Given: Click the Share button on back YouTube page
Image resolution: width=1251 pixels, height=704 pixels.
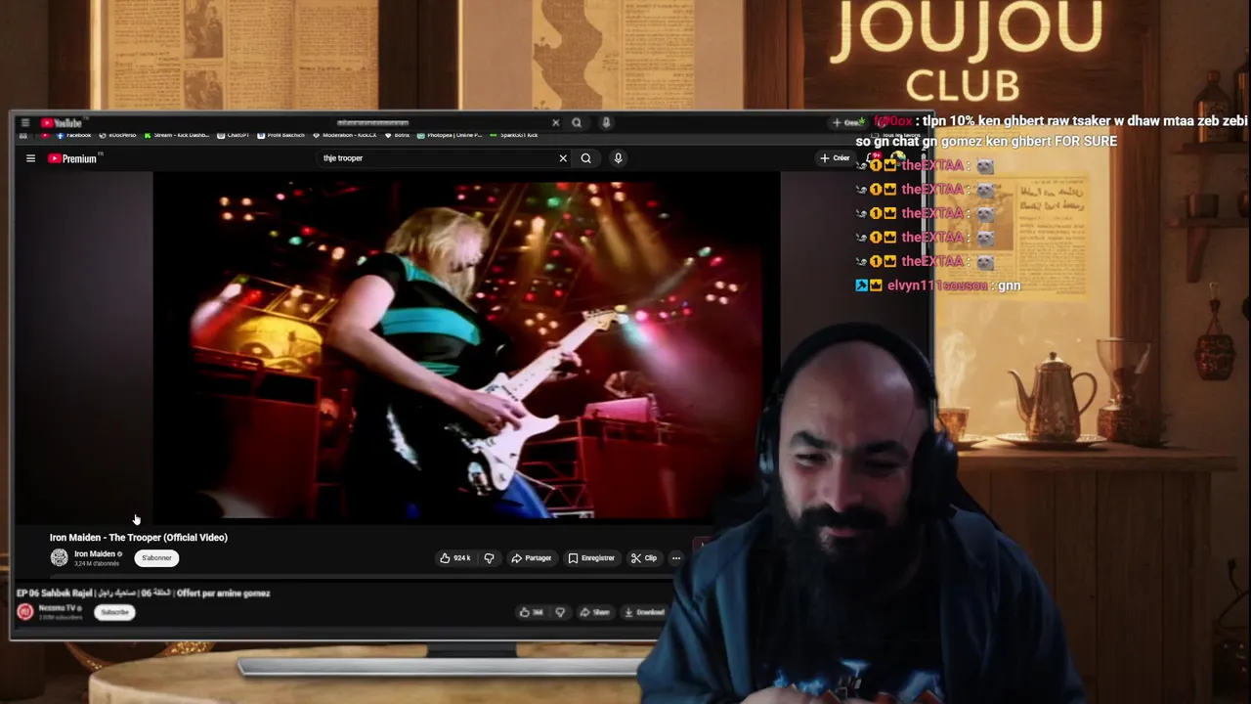Looking at the screenshot, I should pyautogui.click(x=594, y=612).
